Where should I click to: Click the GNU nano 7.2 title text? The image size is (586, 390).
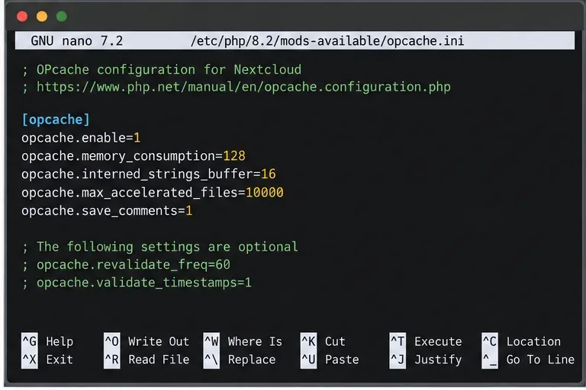[x=76, y=40]
